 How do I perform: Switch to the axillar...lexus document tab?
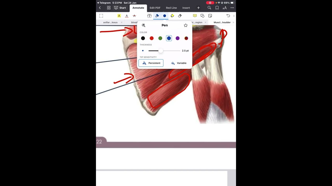pyautogui.click(x=110, y=22)
